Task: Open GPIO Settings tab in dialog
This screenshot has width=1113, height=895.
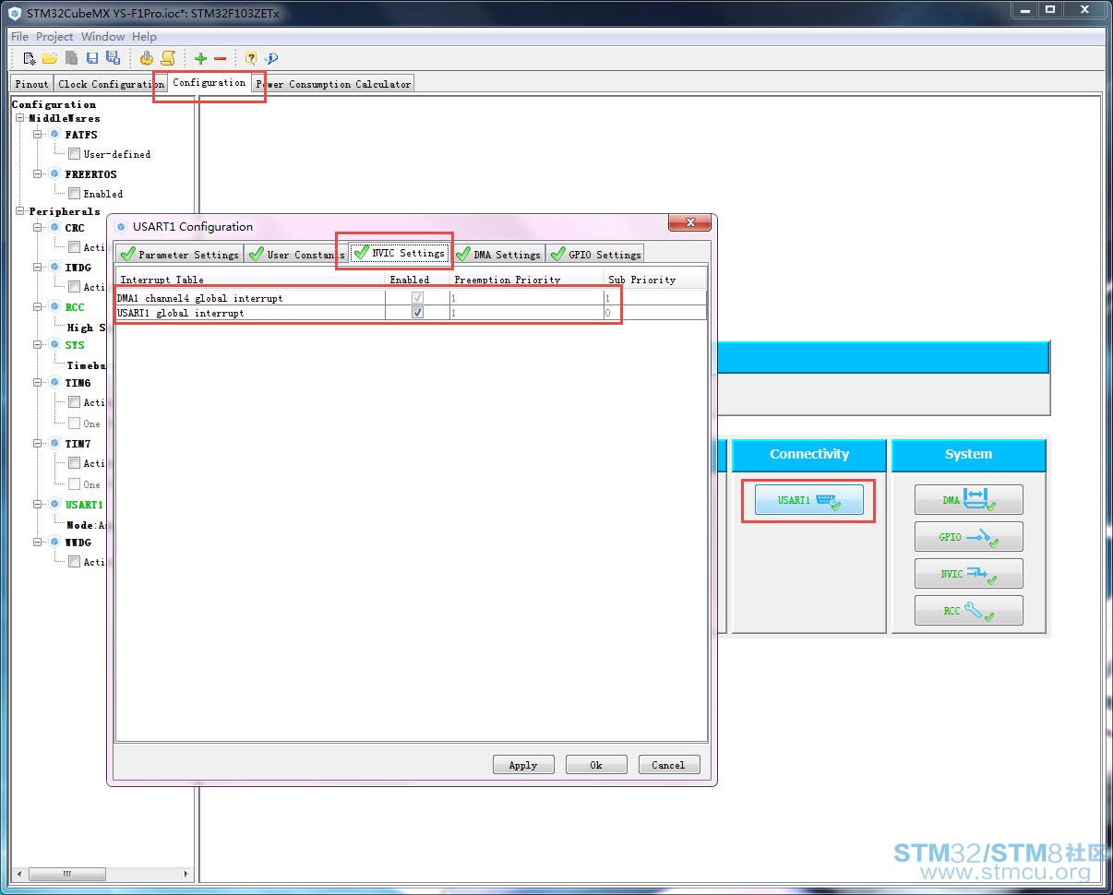Action: click(x=595, y=254)
